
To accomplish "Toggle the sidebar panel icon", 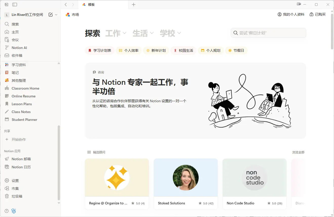I will (15, 5).
